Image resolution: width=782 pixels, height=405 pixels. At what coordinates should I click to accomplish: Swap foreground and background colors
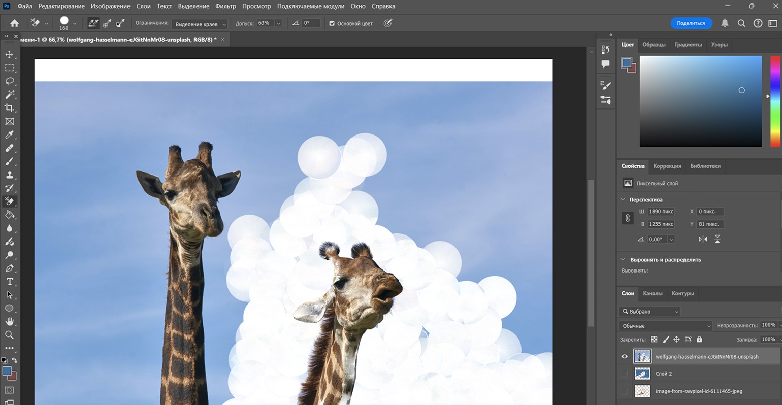14,360
